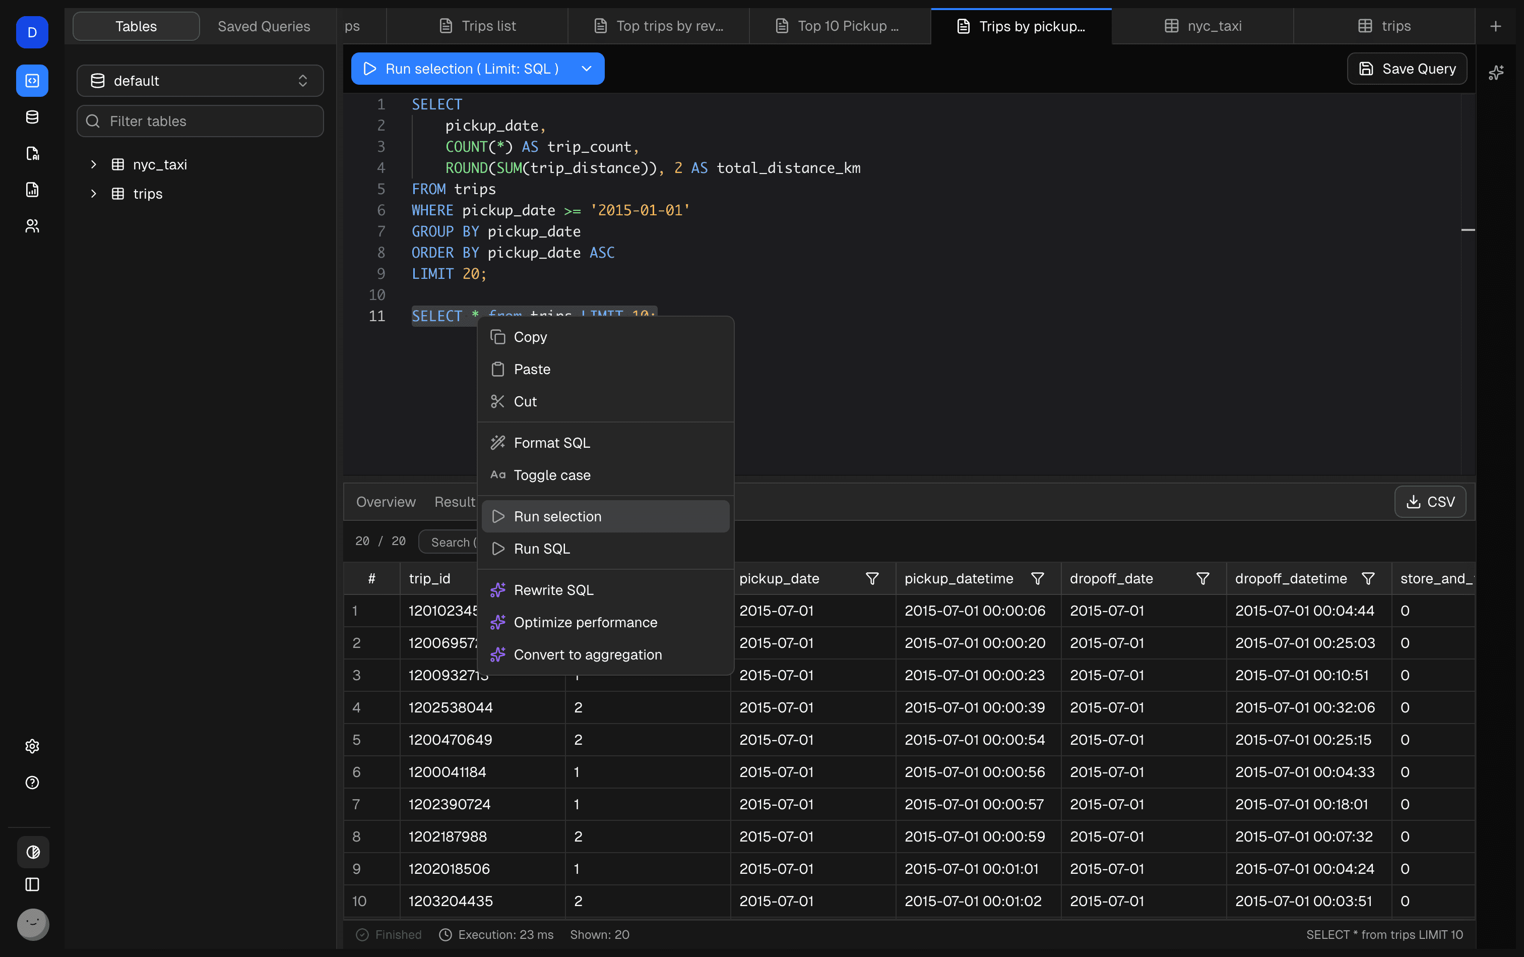Screen dimensions: 1524x957
Task: Open the Run selection options dropdown arrow
Action: pos(587,69)
